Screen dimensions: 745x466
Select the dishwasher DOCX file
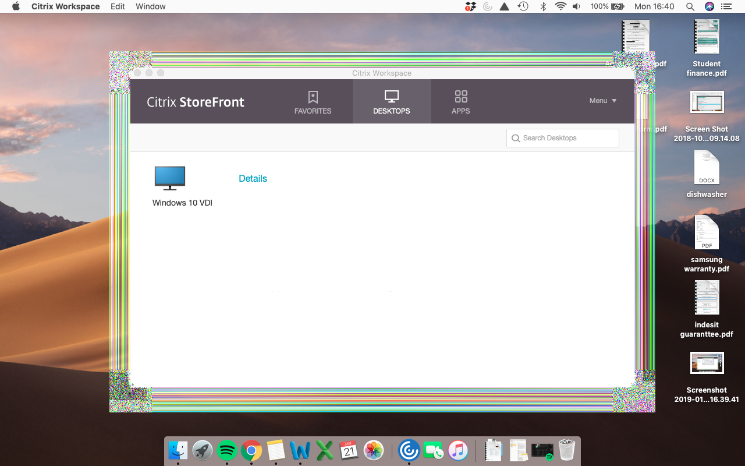tap(707, 174)
